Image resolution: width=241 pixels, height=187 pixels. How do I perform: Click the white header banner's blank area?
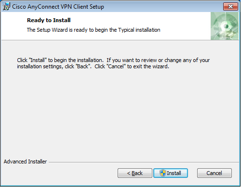click(x=185, y=21)
